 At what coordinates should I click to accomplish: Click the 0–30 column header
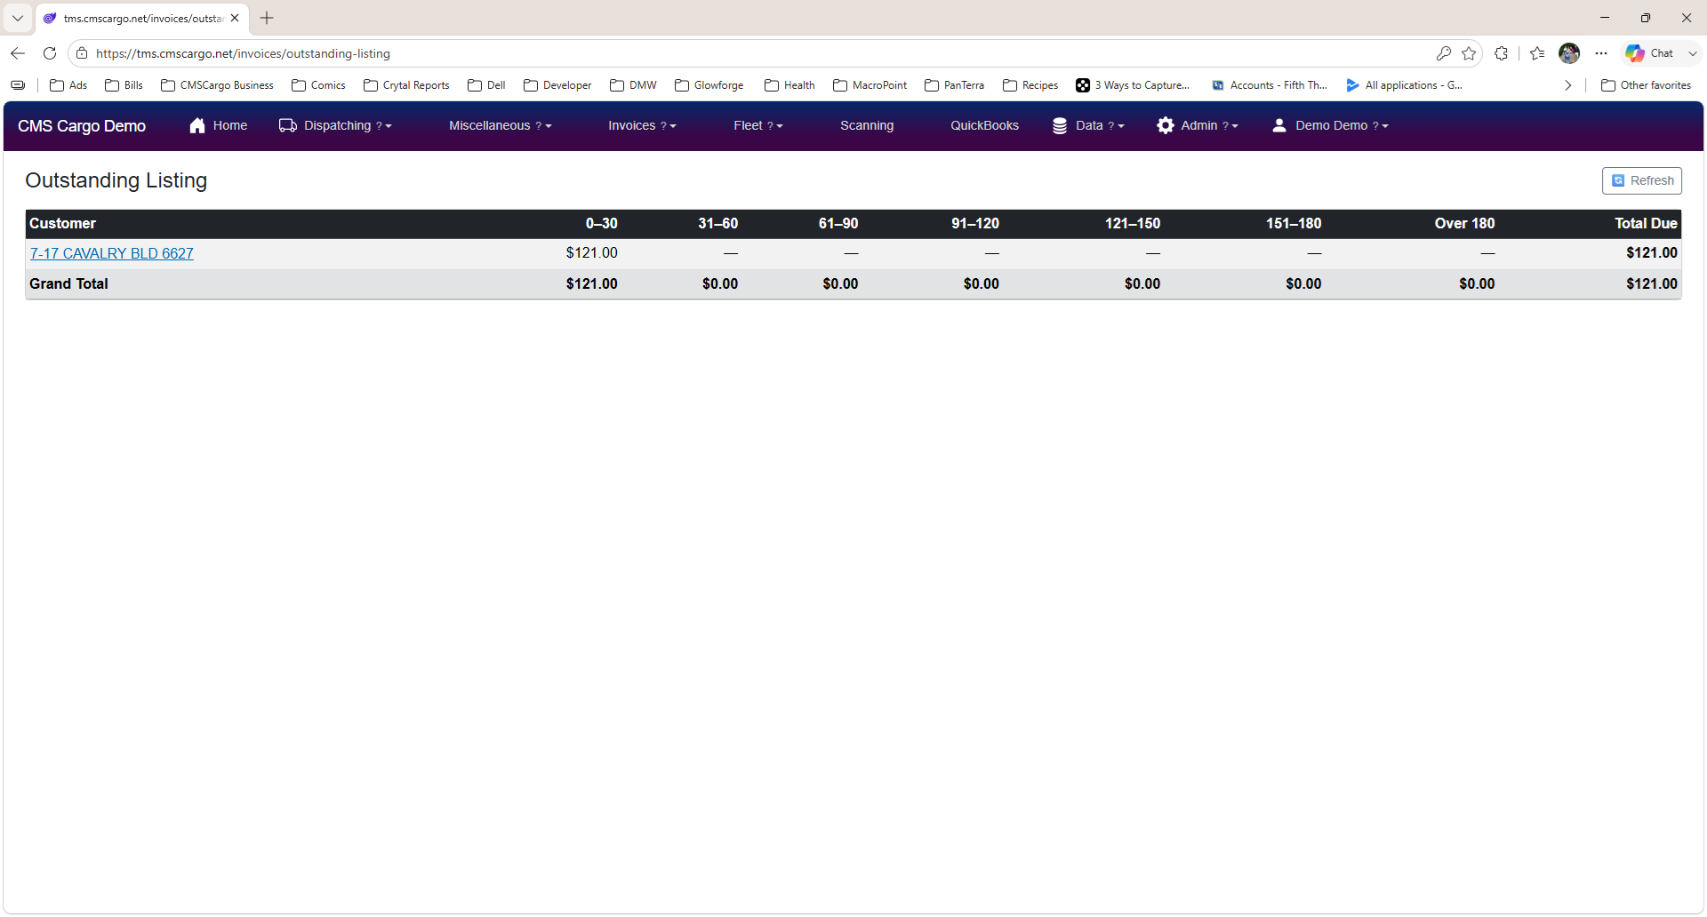click(x=601, y=224)
